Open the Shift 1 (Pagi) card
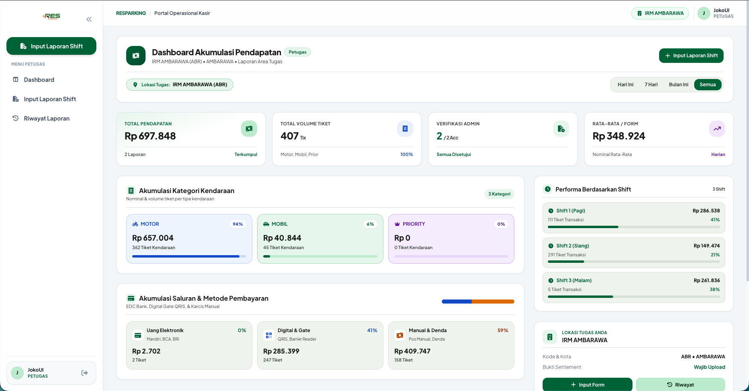The image size is (749, 391). (634, 218)
